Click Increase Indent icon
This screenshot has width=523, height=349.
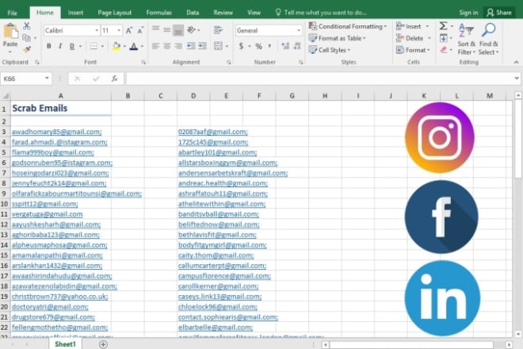pyautogui.click(x=202, y=46)
